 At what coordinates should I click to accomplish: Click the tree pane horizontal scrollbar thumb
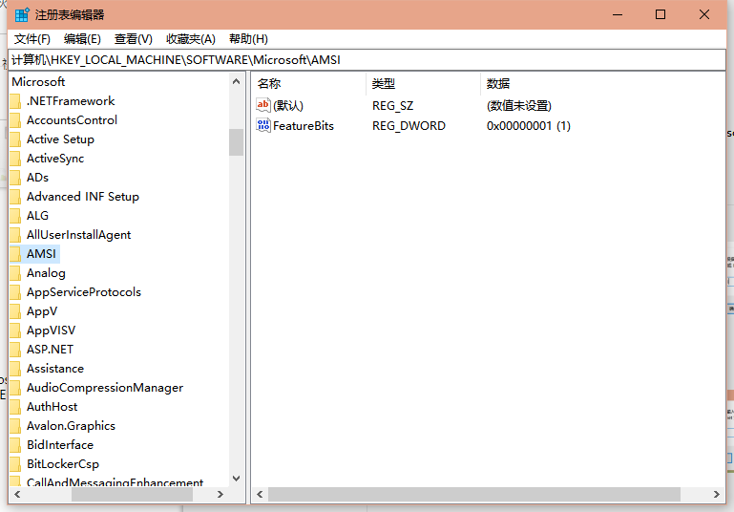[132, 494]
